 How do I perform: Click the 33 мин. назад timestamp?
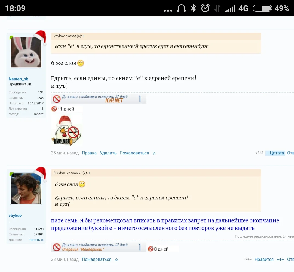coord(65,259)
